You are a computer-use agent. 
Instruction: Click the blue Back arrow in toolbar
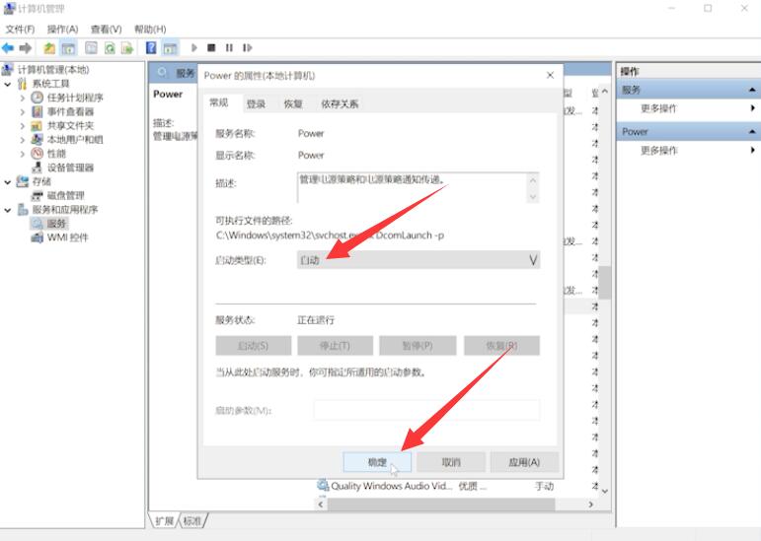(8, 48)
